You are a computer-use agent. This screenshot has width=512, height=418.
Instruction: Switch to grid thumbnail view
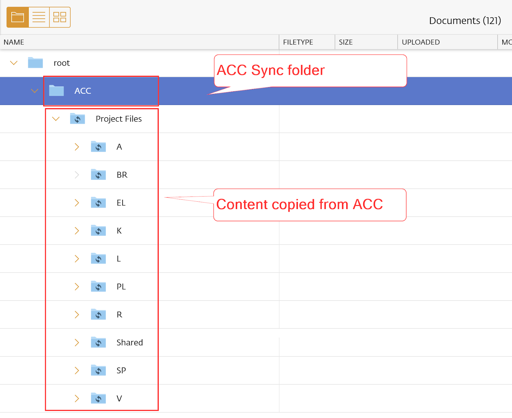click(x=60, y=17)
